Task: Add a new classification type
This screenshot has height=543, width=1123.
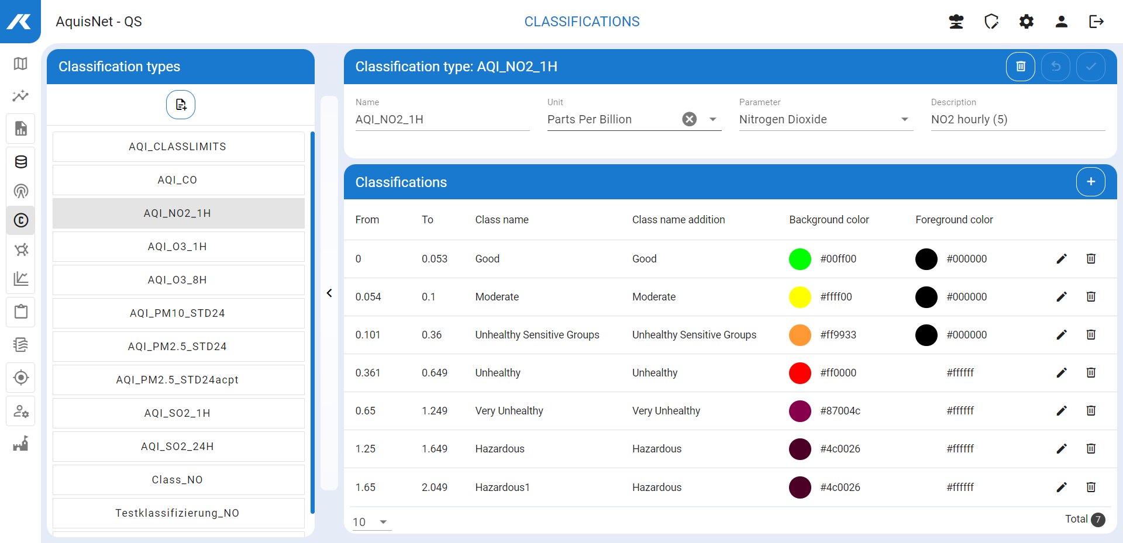Action: click(181, 105)
